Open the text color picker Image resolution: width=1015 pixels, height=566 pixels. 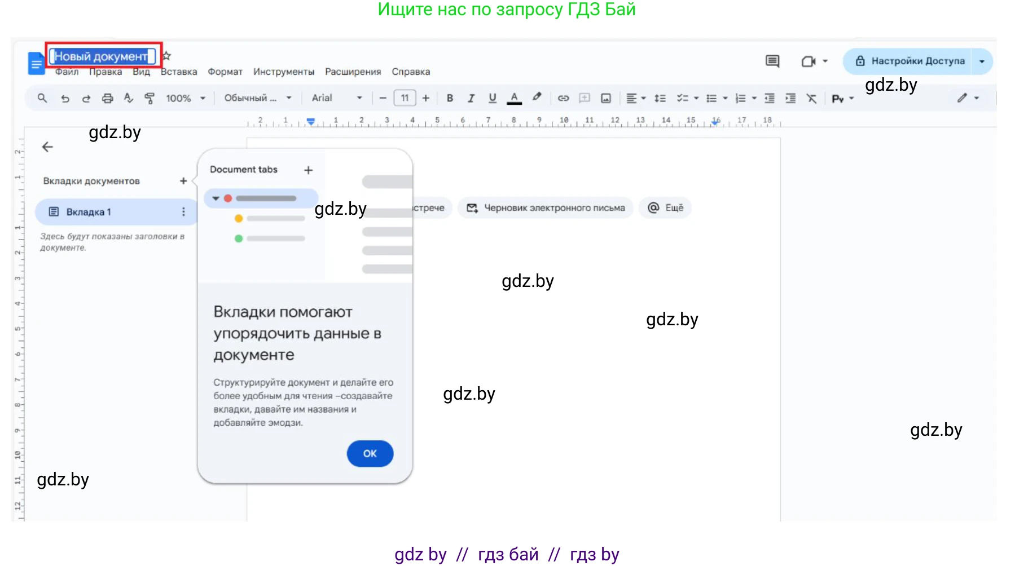(514, 98)
